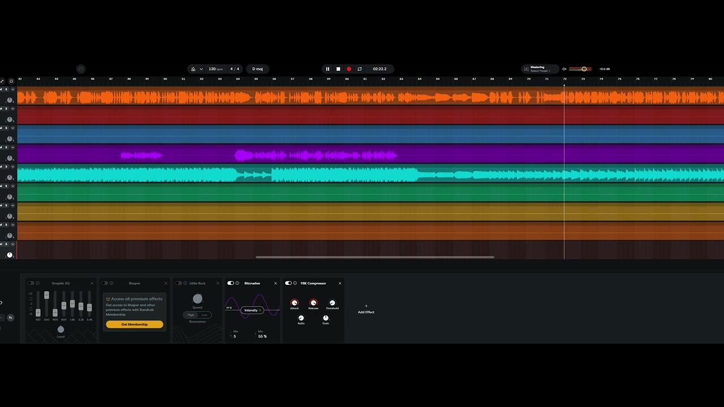The width and height of the screenshot is (724, 407).
Task: Enable the Little Rock effect toggle
Action: [x=178, y=283]
